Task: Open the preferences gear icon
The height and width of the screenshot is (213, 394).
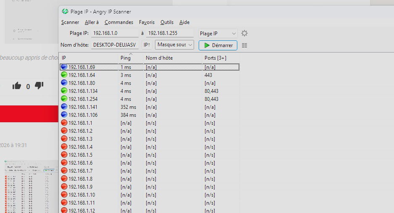Action: (x=244, y=34)
